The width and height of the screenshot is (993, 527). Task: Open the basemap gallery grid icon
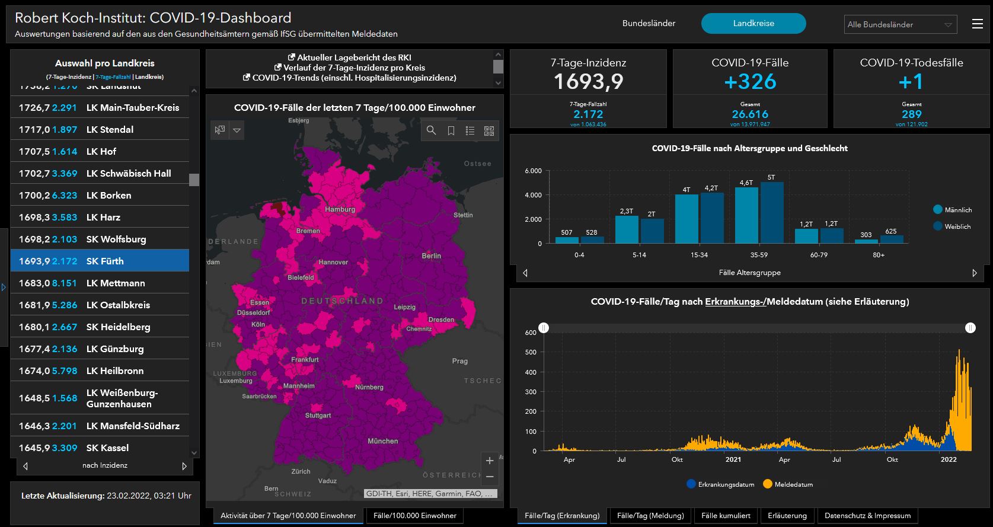tap(489, 130)
